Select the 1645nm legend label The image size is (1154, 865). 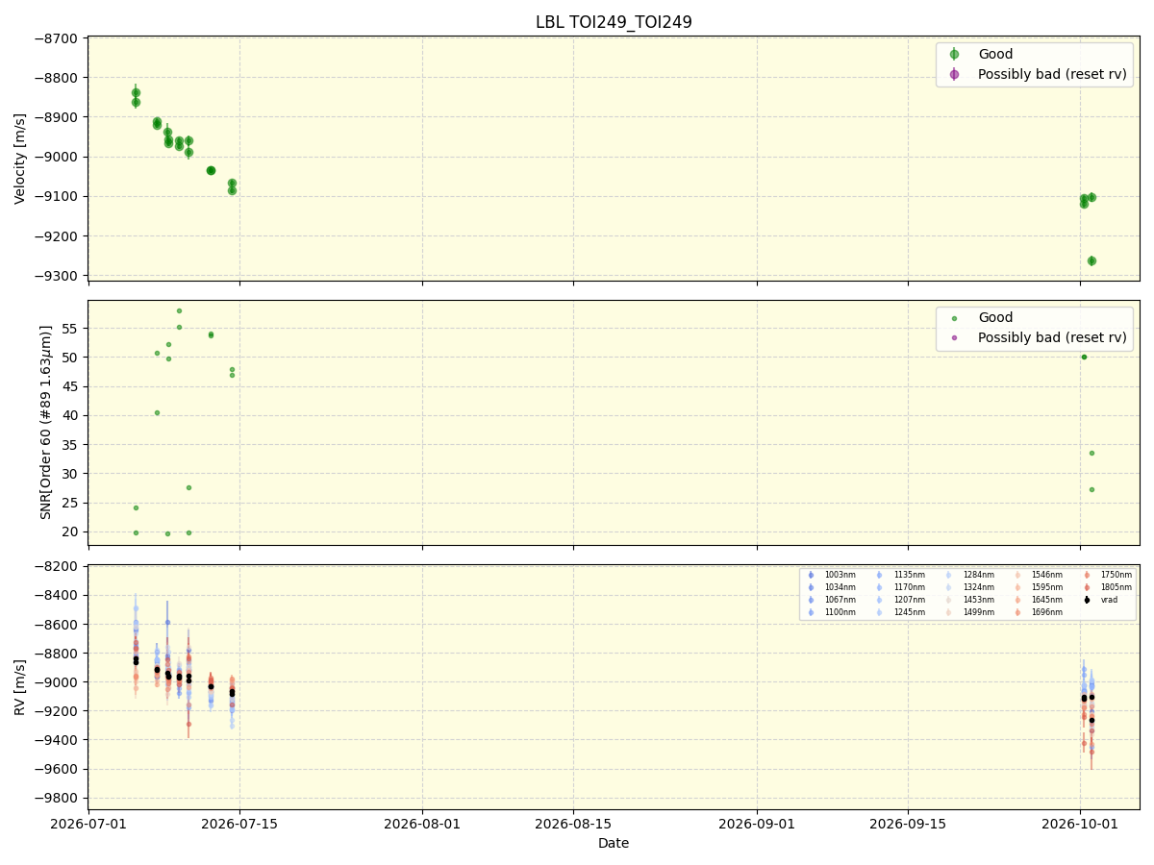(x=1047, y=600)
